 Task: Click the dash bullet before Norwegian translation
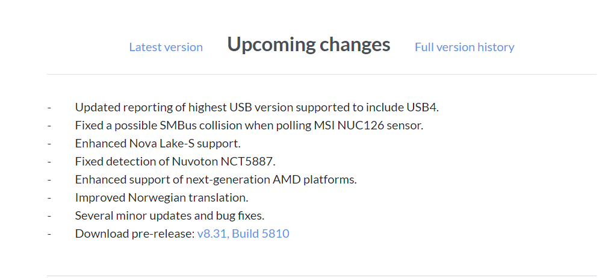[49, 197]
